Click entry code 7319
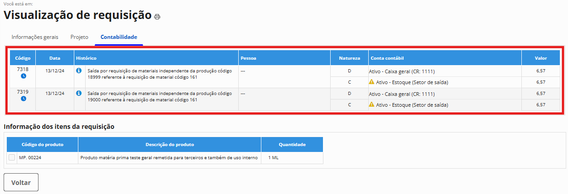This screenshot has width=568, height=194. click(x=23, y=92)
